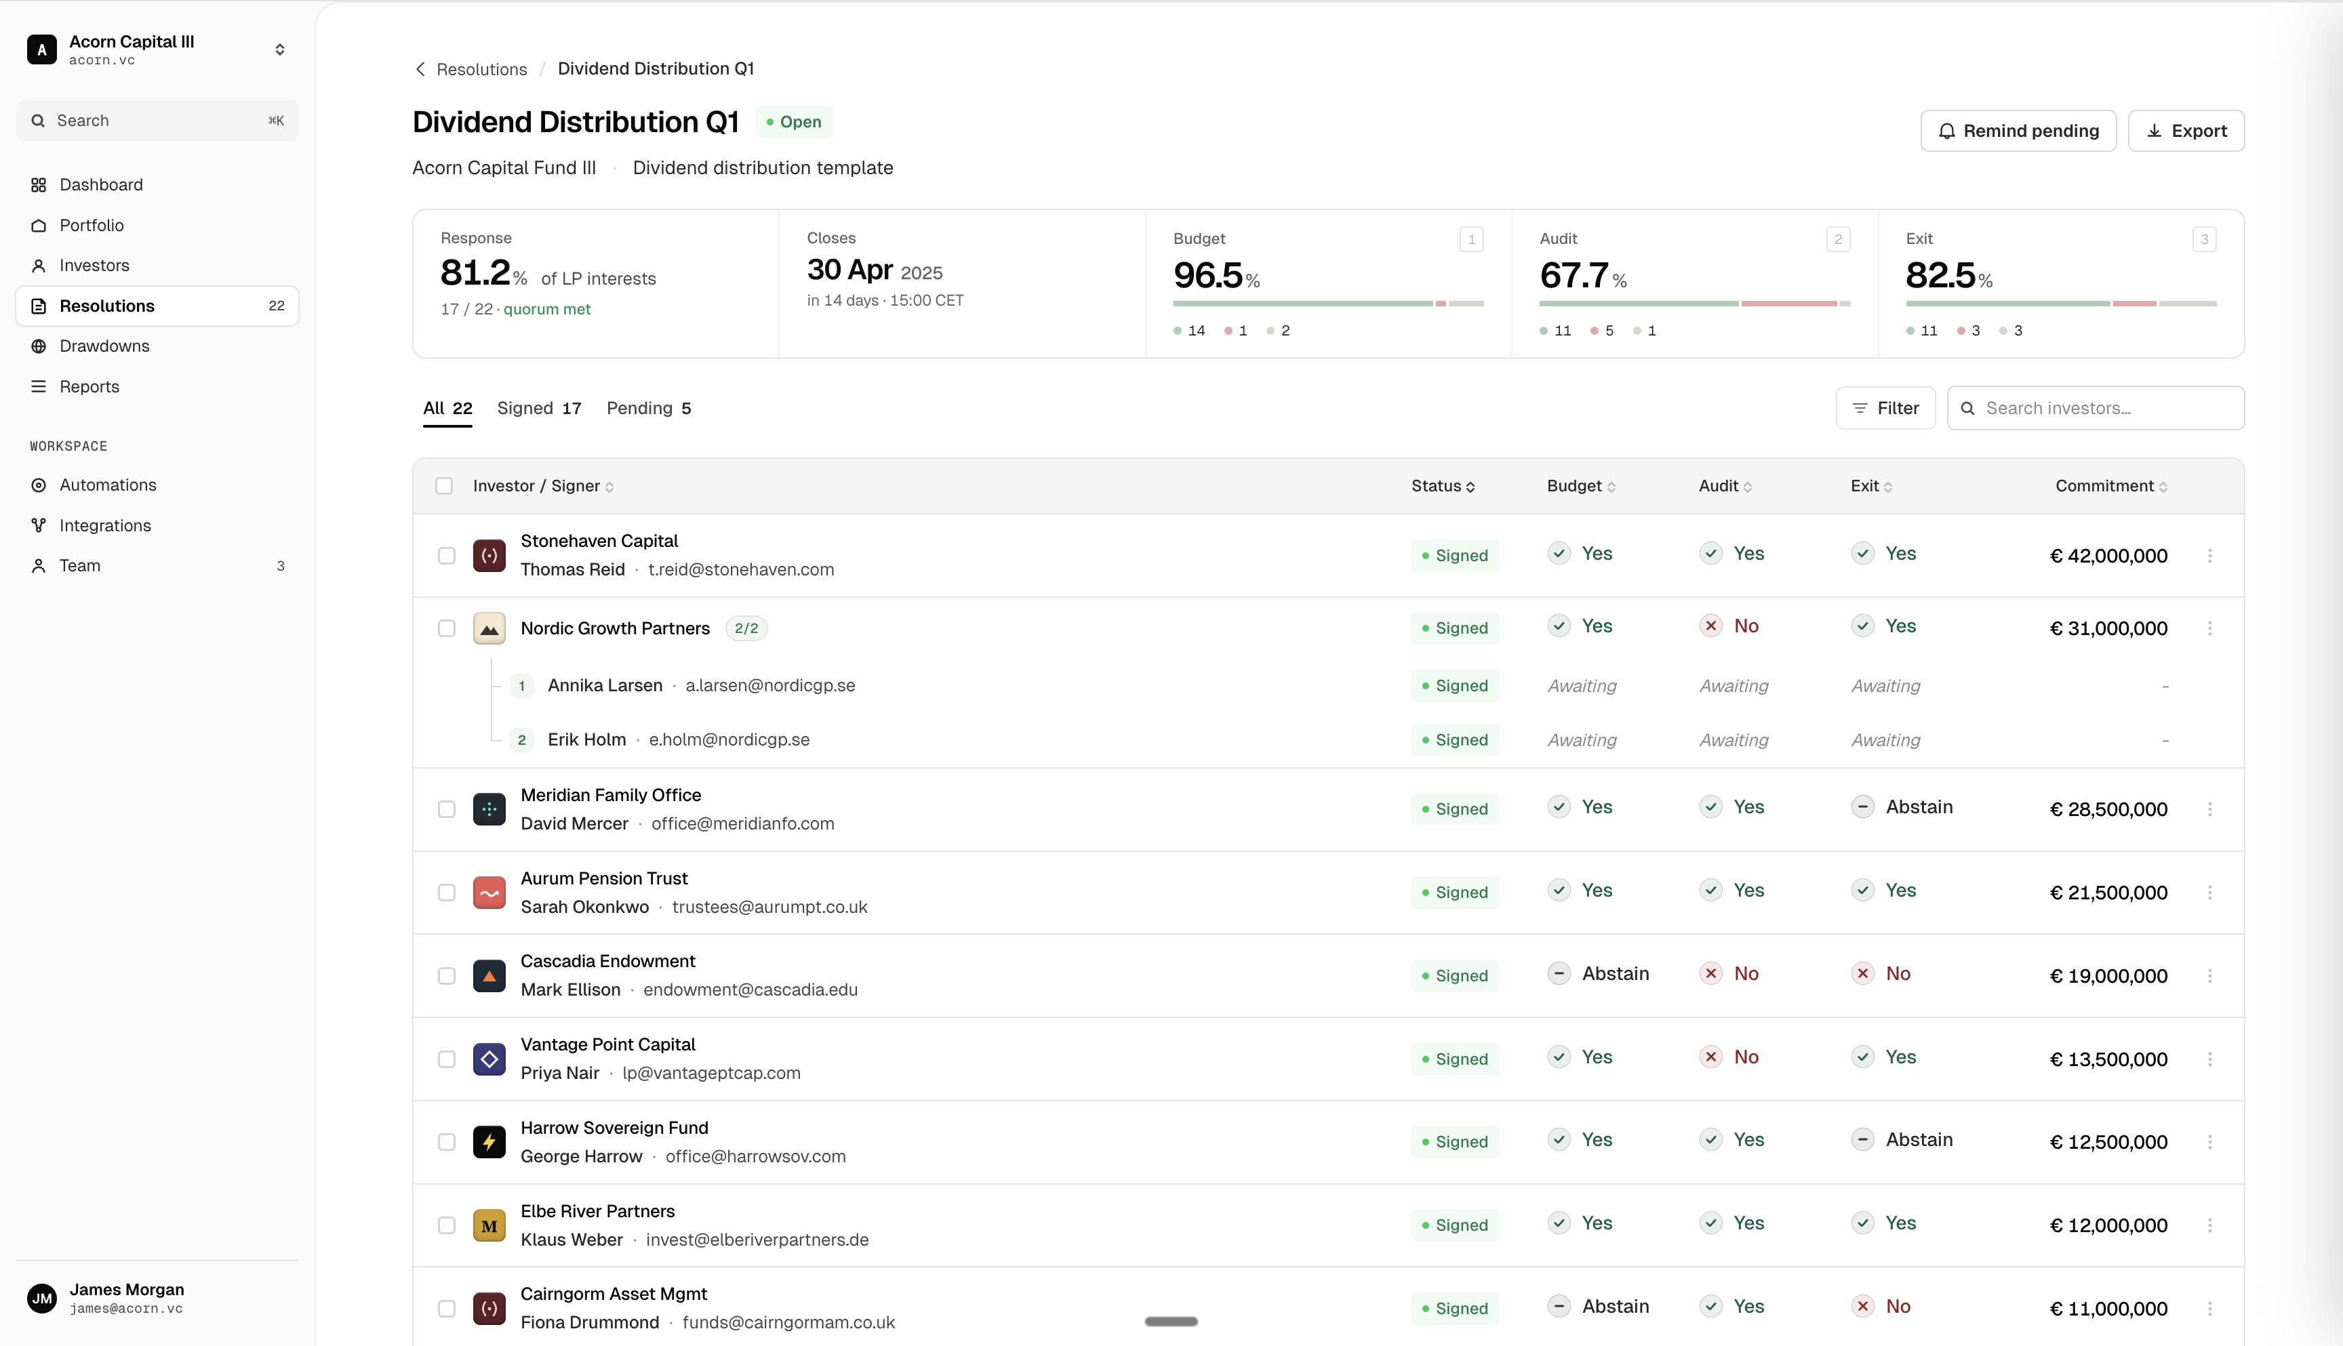
Task: Click the Acorn Capital III logo avatar
Action: pyautogui.click(x=41, y=50)
